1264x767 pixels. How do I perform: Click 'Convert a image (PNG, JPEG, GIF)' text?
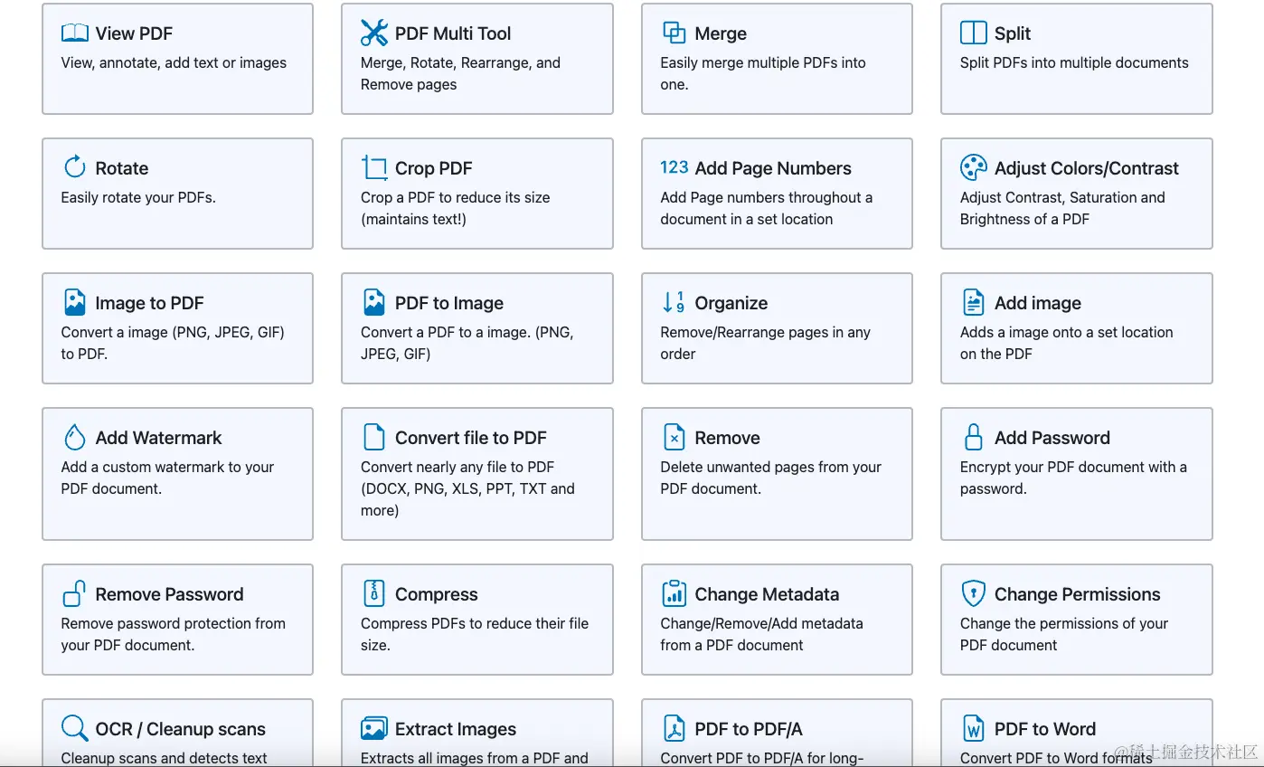point(173,343)
